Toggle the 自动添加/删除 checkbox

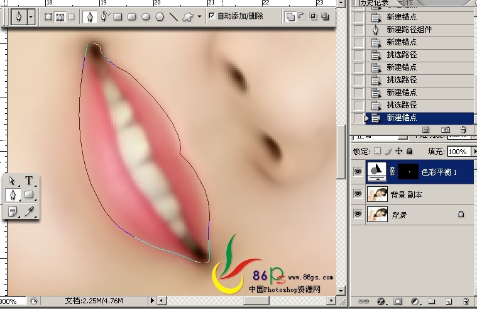[212, 16]
